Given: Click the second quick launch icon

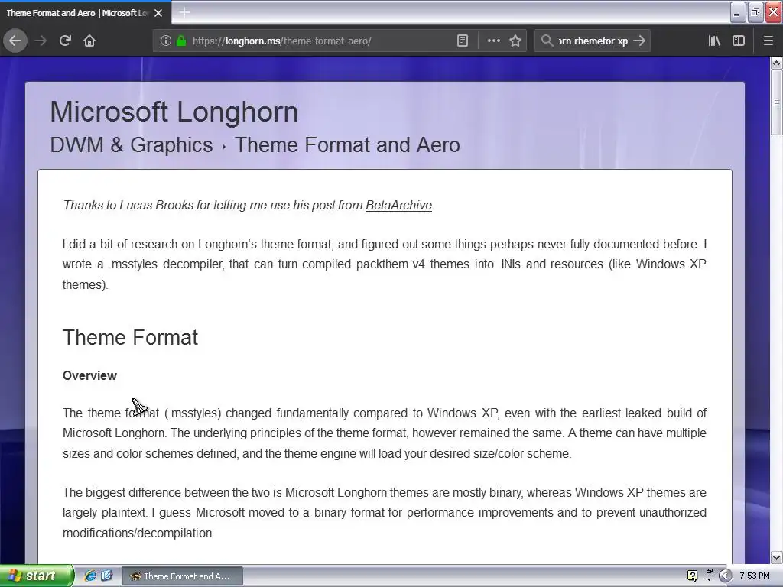Looking at the screenshot, I should click(107, 576).
